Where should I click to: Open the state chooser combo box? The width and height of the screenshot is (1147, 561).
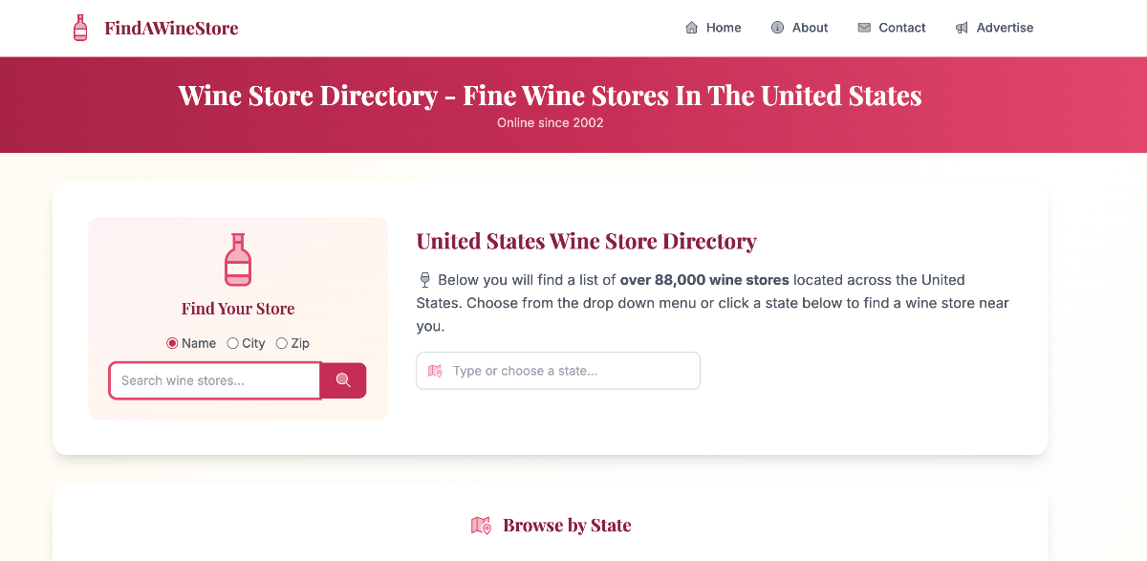[557, 371]
